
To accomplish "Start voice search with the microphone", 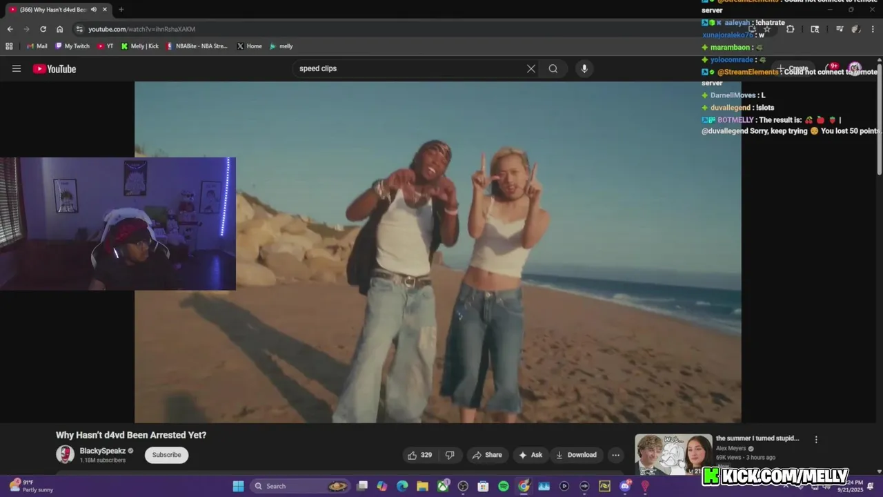I will pyautogui.click(x=584, y=68).
